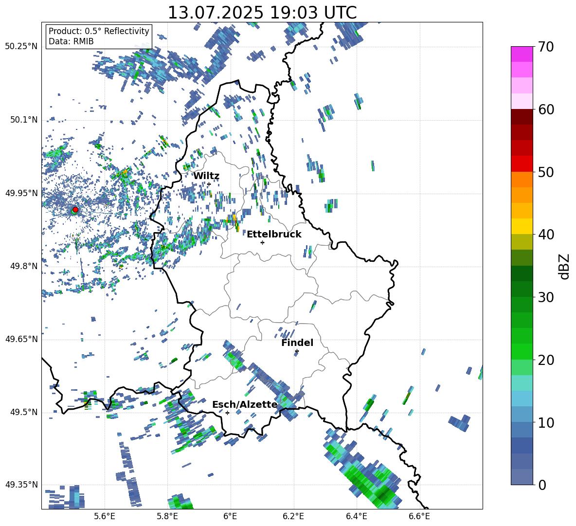Click the Data: RMIB text
The height and width of the screenshot is (526, 576).
(x=71, y=41)
